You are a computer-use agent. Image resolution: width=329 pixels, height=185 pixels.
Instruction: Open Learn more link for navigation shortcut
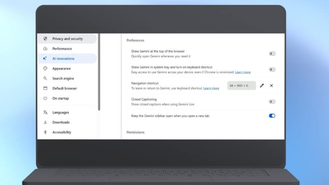pos(211,88)
